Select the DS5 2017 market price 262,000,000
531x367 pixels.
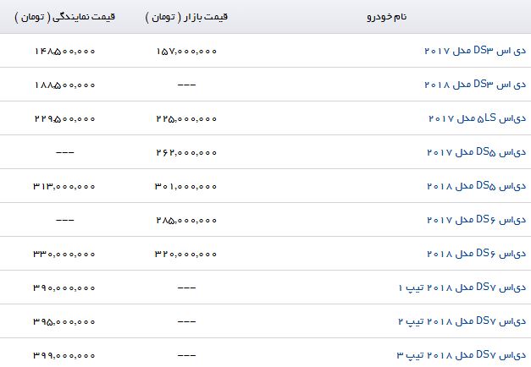point(186,153)
